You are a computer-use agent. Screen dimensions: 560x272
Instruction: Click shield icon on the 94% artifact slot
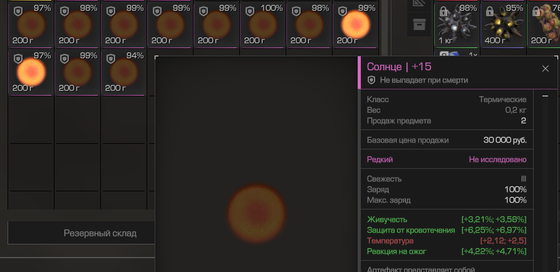[111, 59]
